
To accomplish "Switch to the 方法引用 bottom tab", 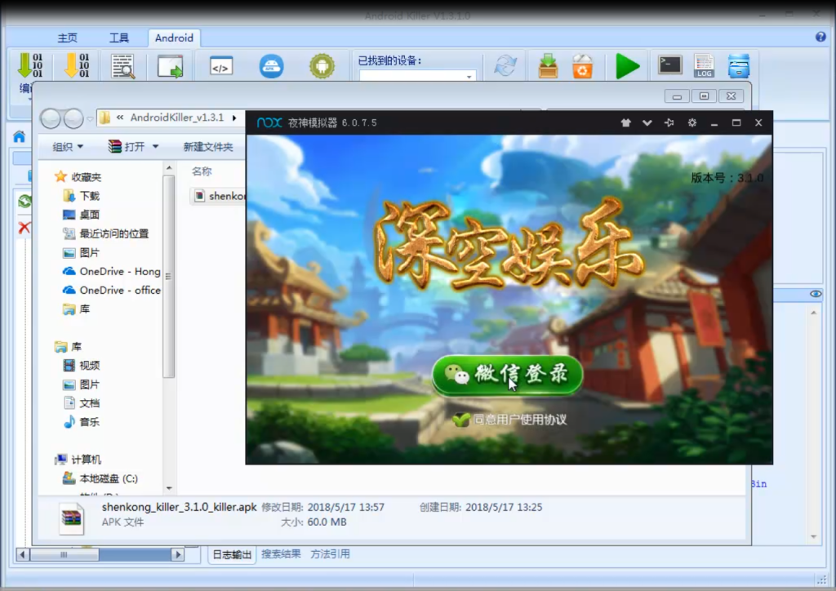I will tap(330, 554).
